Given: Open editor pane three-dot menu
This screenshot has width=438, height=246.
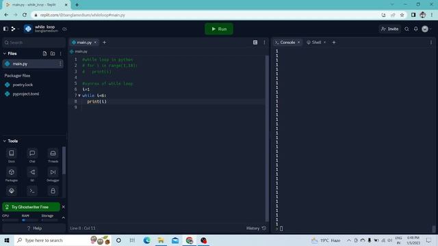Looking at the screenshot, I should [x=264, y=42].
